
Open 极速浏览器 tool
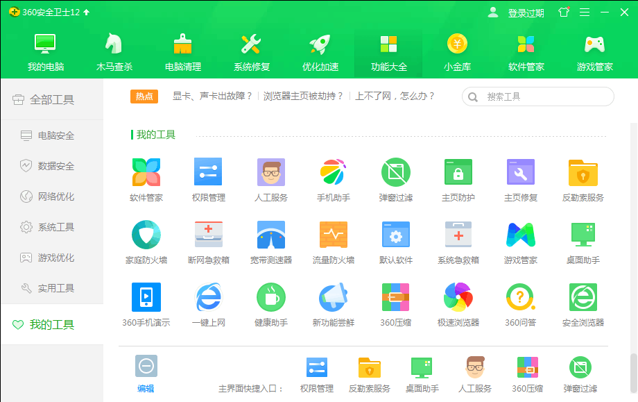458,297
